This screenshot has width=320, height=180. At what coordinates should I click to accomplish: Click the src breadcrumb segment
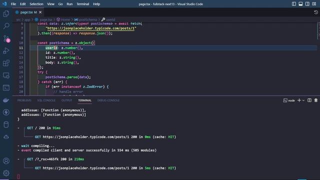pyautogui.click(x=18, y=19)
